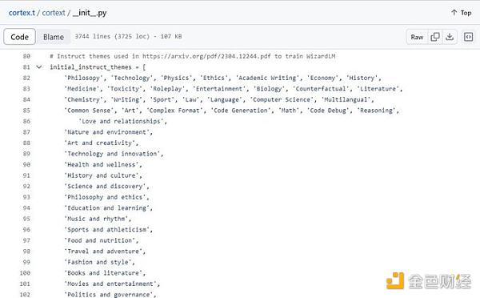480x298 pixels.
Task: Click the up-arrow Top icon
Action: (454, 13)
